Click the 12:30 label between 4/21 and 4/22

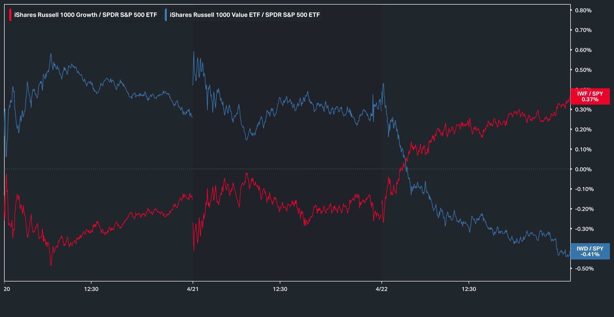coord(280,289)
